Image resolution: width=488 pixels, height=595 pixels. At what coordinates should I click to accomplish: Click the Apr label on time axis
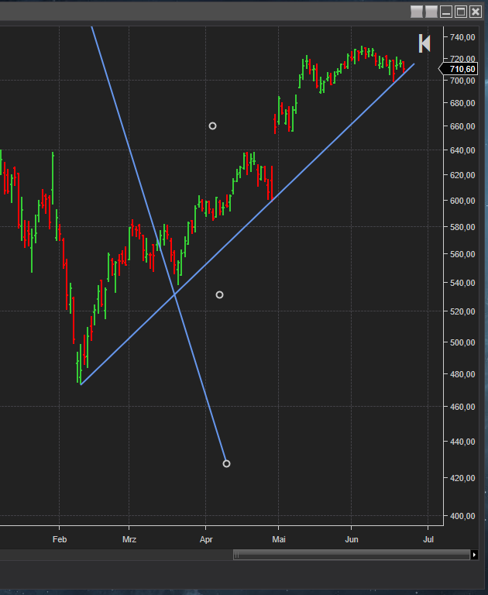coord(206,539)
